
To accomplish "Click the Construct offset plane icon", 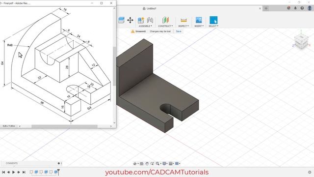I will (165, 20).
